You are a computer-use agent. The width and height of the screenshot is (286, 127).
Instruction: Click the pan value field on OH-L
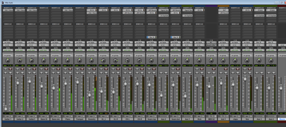[x=127, y=65]
